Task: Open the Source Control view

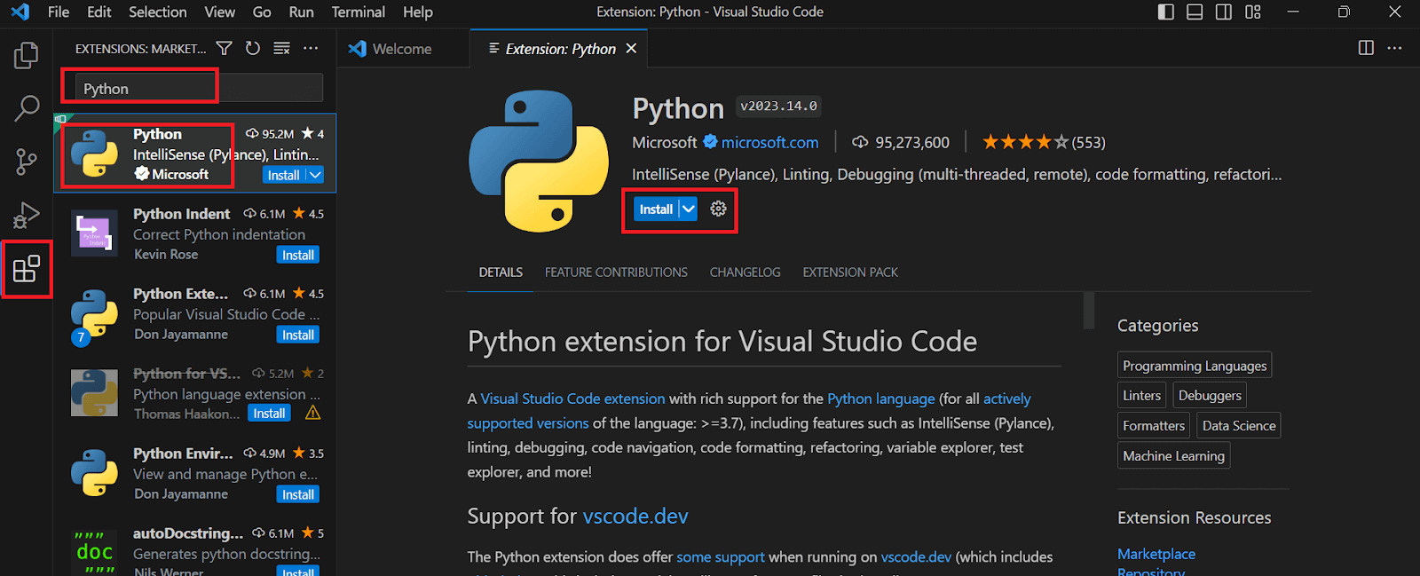Action: point(27,162)
